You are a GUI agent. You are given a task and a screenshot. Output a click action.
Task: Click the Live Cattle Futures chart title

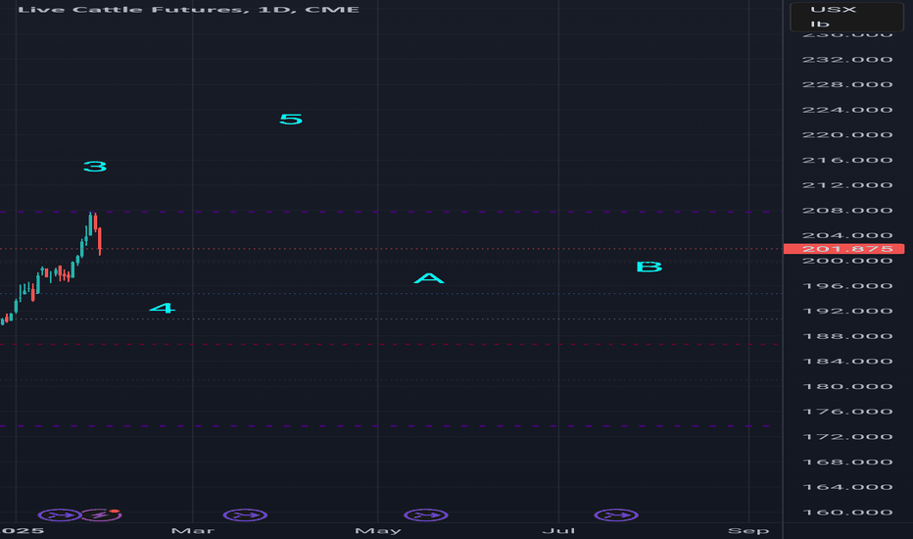pos(189,10)
